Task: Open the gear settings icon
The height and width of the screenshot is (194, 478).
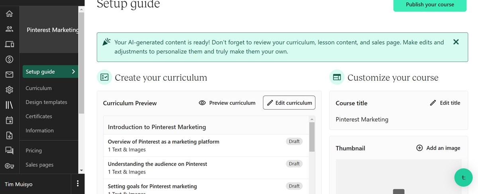Action: (9, 90)
